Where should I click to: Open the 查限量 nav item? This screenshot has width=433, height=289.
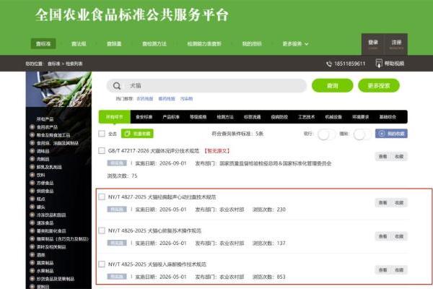[114, 43]
